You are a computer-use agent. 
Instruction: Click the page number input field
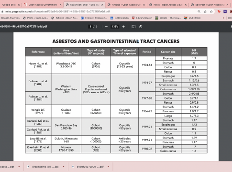(90, 27)
